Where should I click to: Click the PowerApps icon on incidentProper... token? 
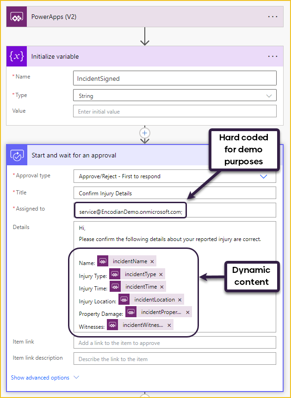click(x=131, y=312)
